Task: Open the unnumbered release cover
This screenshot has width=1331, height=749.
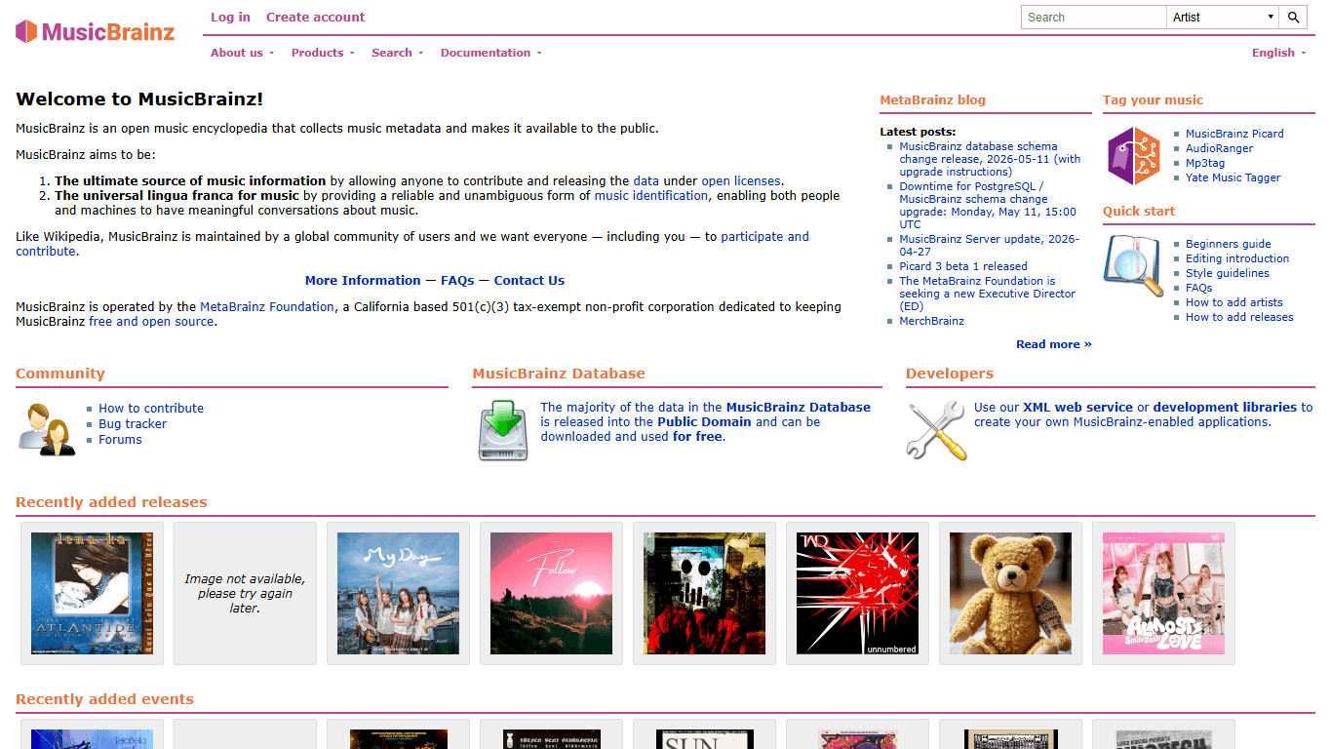Action: click(857, 593)
